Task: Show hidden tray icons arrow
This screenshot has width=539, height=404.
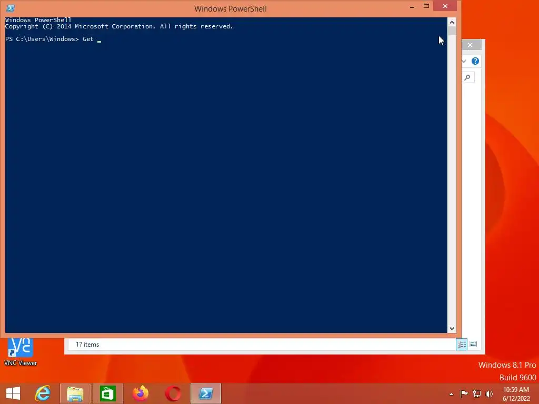Action: (451, 394)
